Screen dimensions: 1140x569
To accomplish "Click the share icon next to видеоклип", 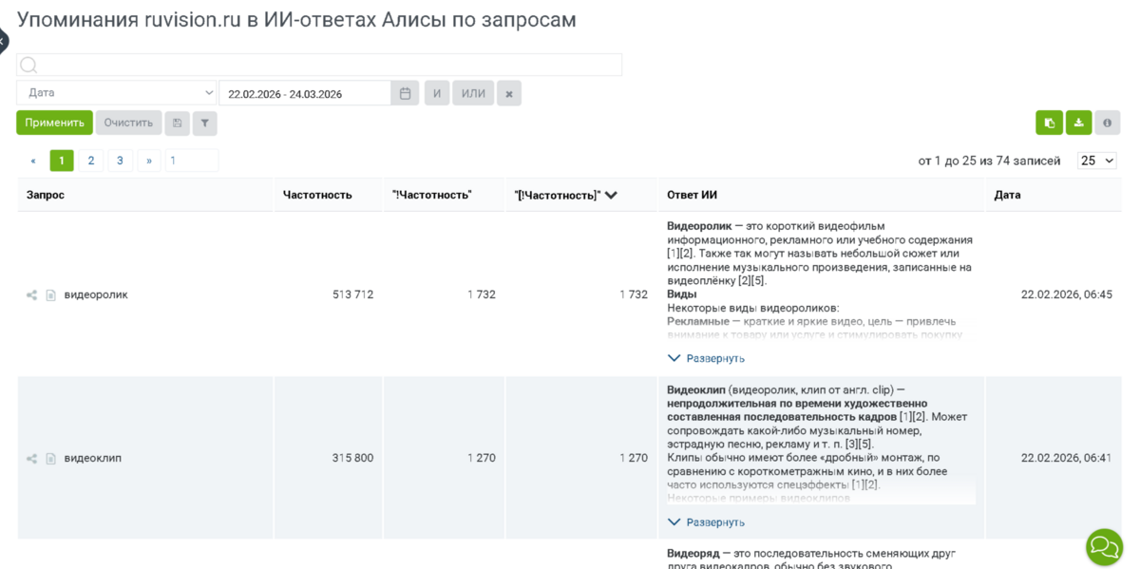I will pos(31,458).
